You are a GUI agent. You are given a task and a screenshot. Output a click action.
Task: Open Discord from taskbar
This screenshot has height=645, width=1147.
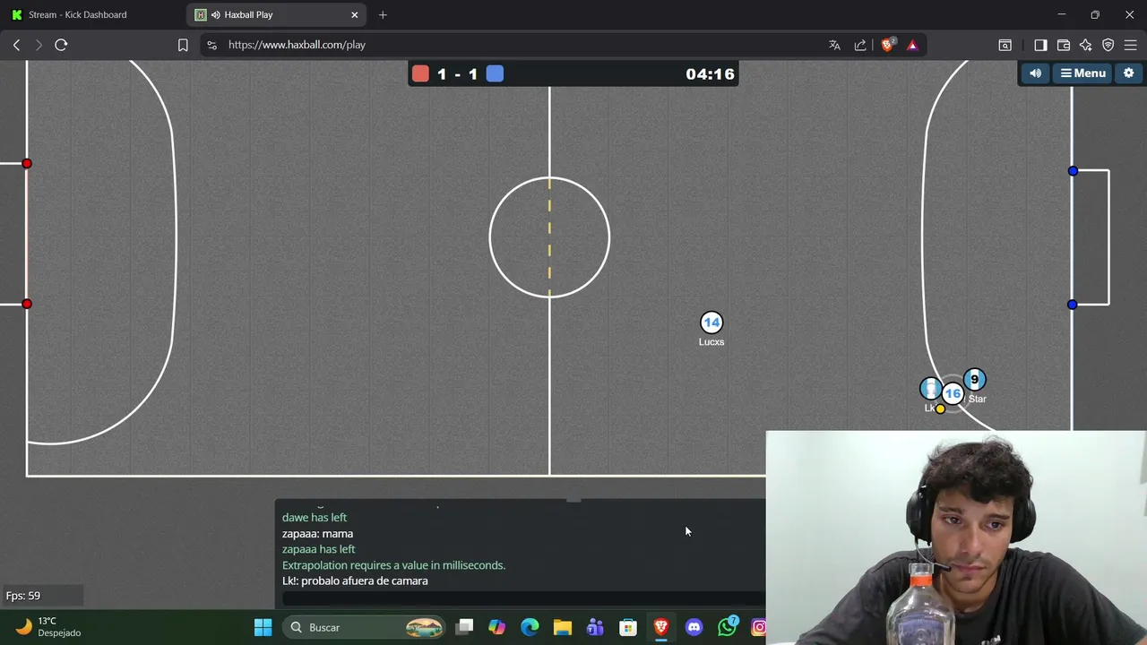(x=694, y=627)
